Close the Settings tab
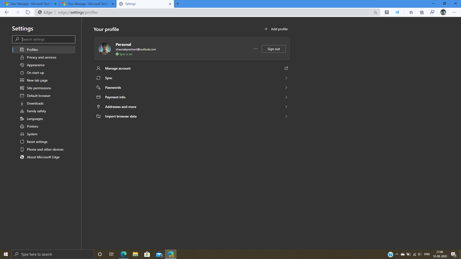Viewport: 461px width, 259px height. [170, 4]
